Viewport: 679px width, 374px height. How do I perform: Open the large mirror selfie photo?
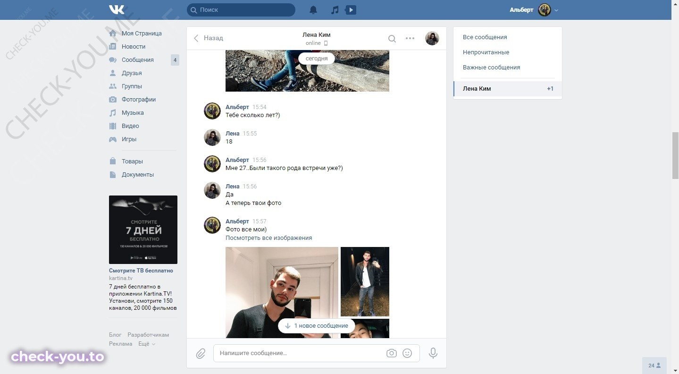[282, 292]
